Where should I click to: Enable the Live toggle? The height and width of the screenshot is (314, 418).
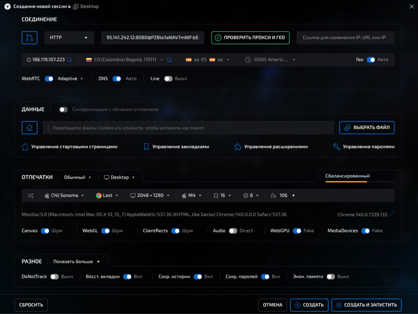pyautogui.click(x=168, y=78)
